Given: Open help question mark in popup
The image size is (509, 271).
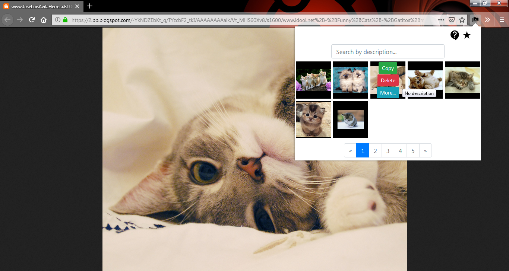Looking at the screenshot, I should click(455, 35).
